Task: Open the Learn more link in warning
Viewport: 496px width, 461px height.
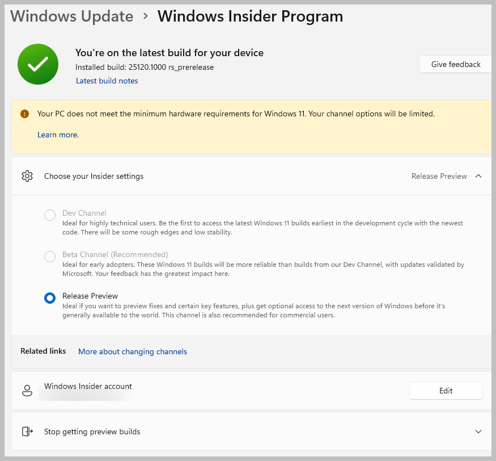Action: (58, 135)
